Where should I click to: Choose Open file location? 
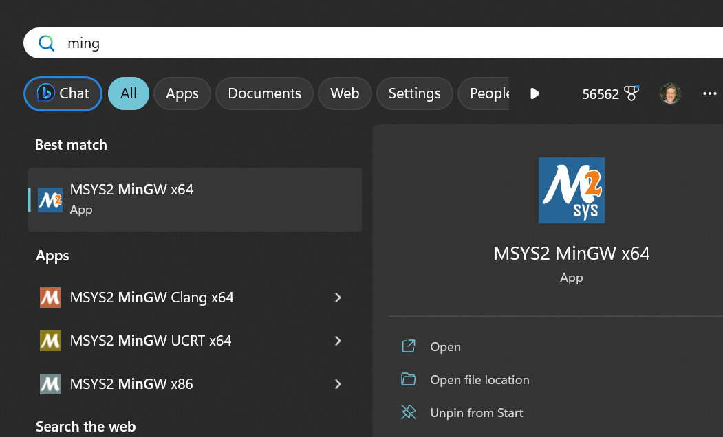coord(479,380)
